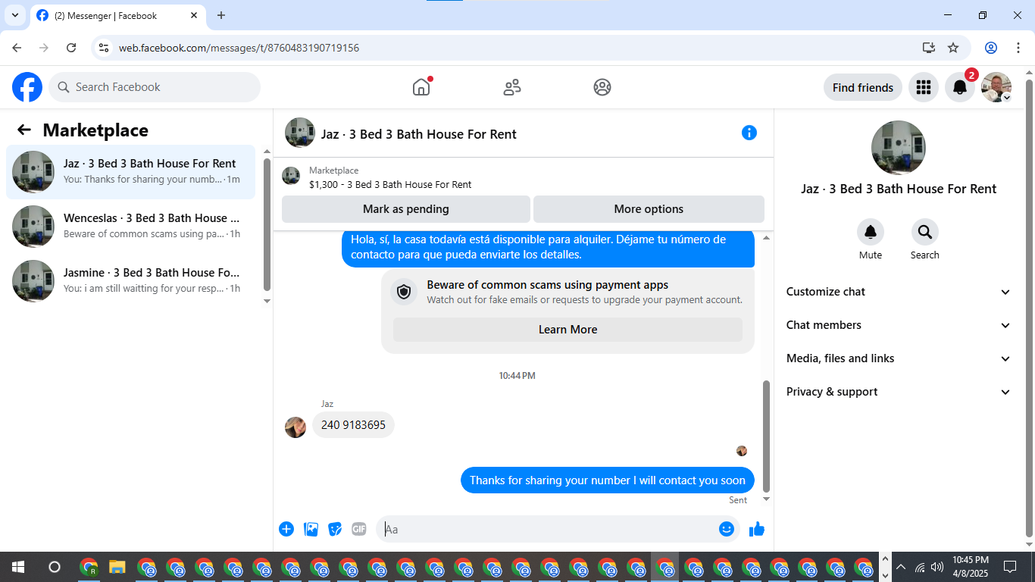Open the Jasmine house rental conversation
Screen dimensions: 1035x582
tap(130, 281)
